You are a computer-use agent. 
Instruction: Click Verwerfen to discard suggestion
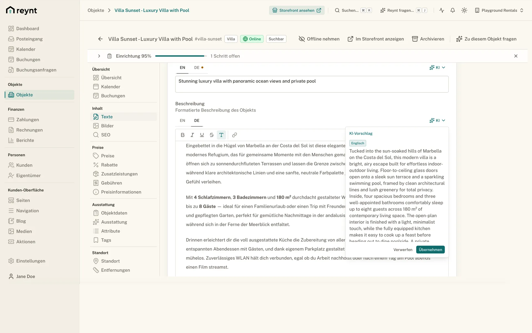point(403,249)
